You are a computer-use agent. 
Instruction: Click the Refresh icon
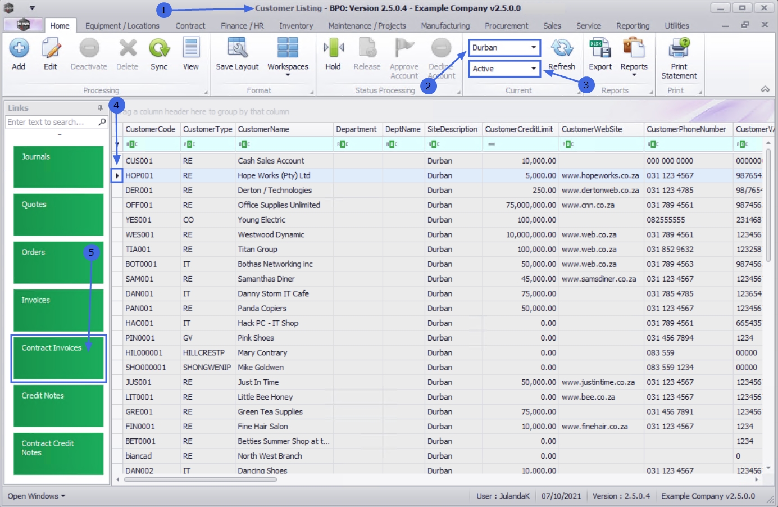tap(561, 49)
